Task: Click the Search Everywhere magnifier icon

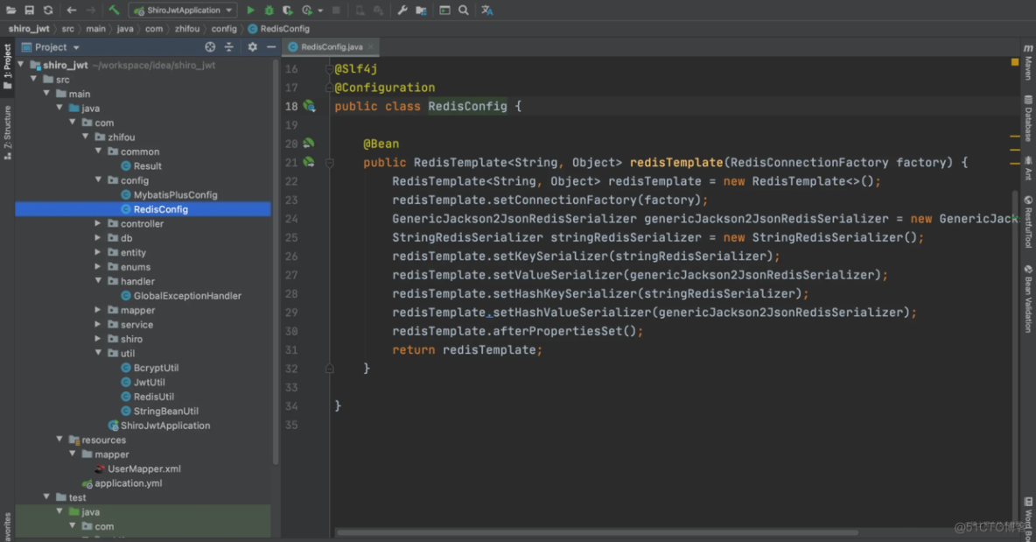Action: 464,11
